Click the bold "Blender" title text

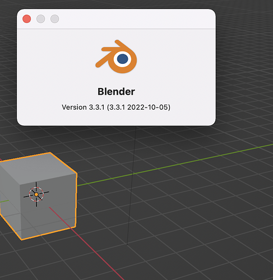tap(116, 92)
